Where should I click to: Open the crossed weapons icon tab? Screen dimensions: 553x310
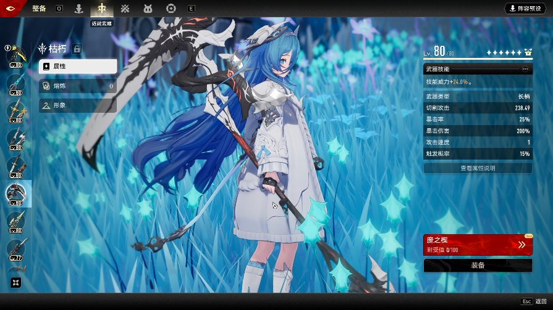coord(125,9)
